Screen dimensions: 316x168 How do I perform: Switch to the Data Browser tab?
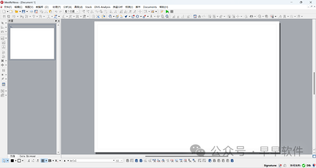pyautogui.click(x=28, y=156)
